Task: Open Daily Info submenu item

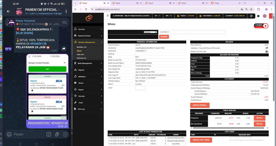Action: coord(80,54)
